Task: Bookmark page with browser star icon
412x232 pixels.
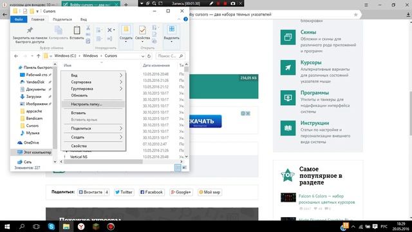Action: 356,15
